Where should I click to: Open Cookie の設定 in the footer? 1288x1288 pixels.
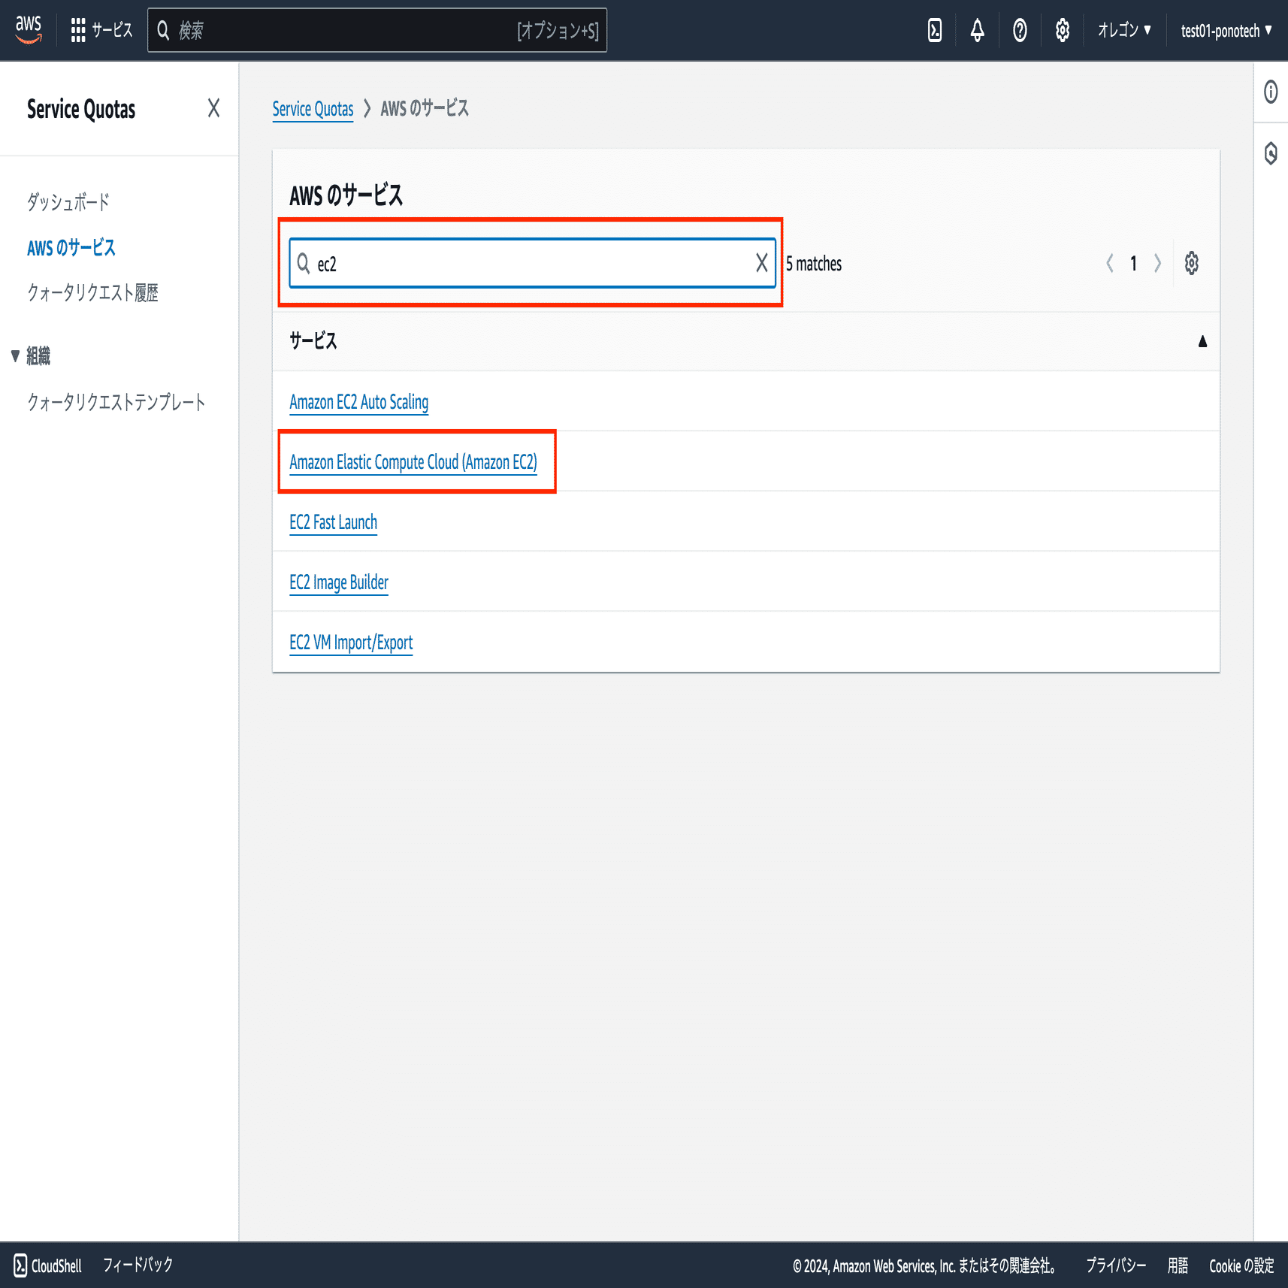1241,1265
